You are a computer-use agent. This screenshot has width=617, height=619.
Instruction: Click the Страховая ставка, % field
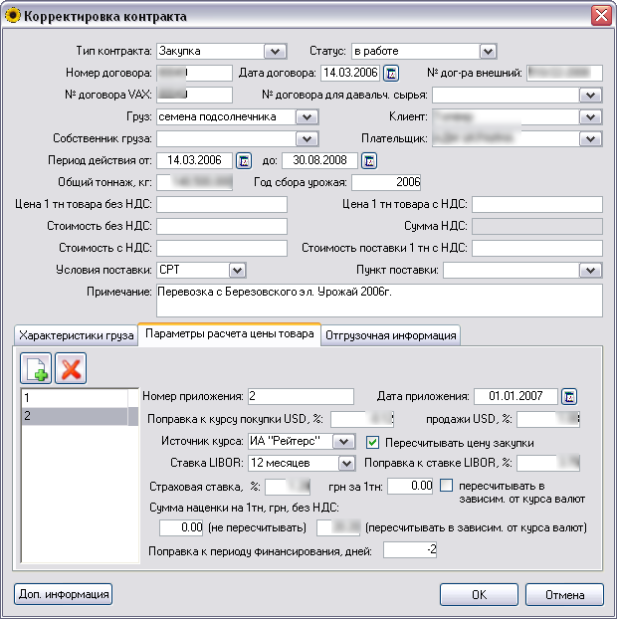(288, 487)
